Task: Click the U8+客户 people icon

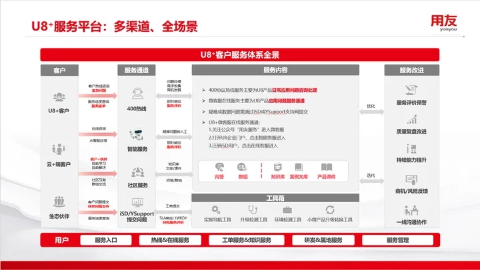Action: pos(59,97)
